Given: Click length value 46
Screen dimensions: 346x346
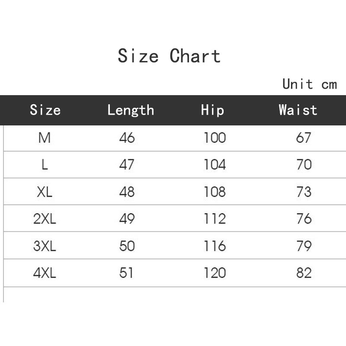Looking at the screenshot, I should click(127, 138).
